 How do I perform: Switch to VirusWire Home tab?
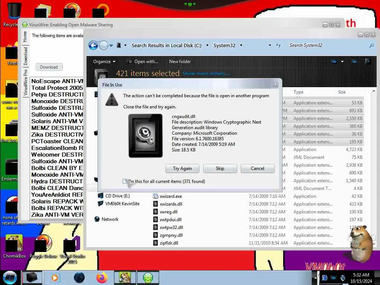25,37
